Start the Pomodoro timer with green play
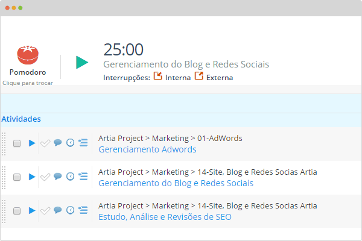 click(82, 62)
